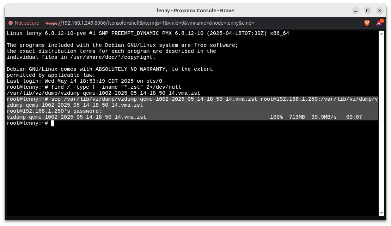Click the "90.9MB/s" transfer speed value

pyautogui.click(x=324, y=117)
